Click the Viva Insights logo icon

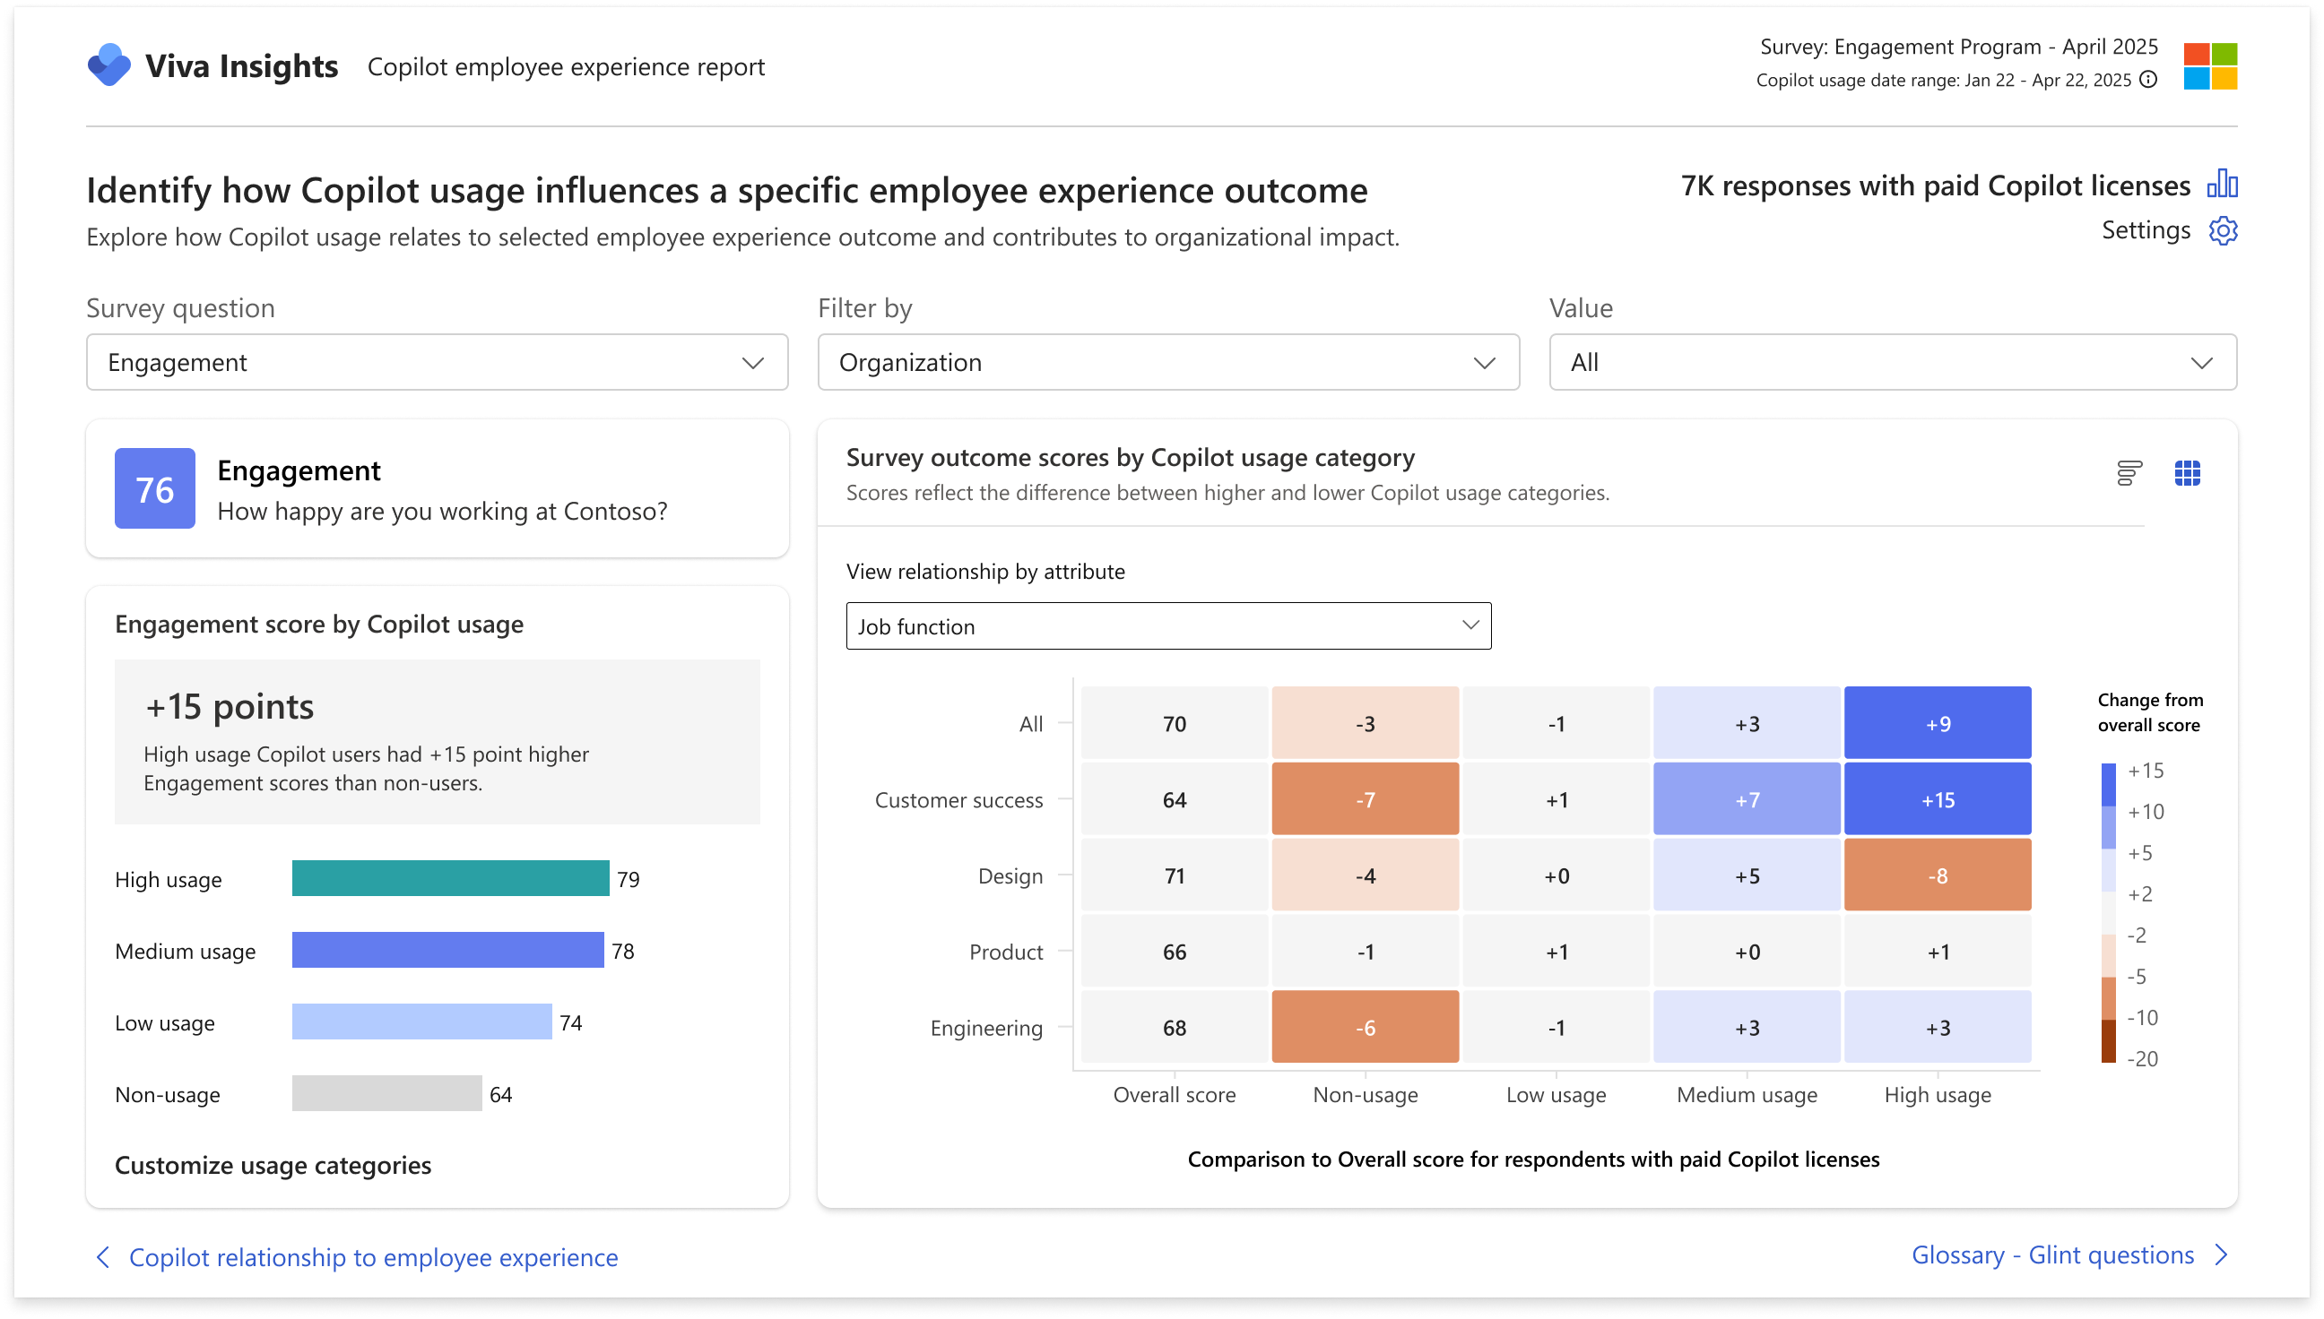pyautogui.click(x=109, y=65)
